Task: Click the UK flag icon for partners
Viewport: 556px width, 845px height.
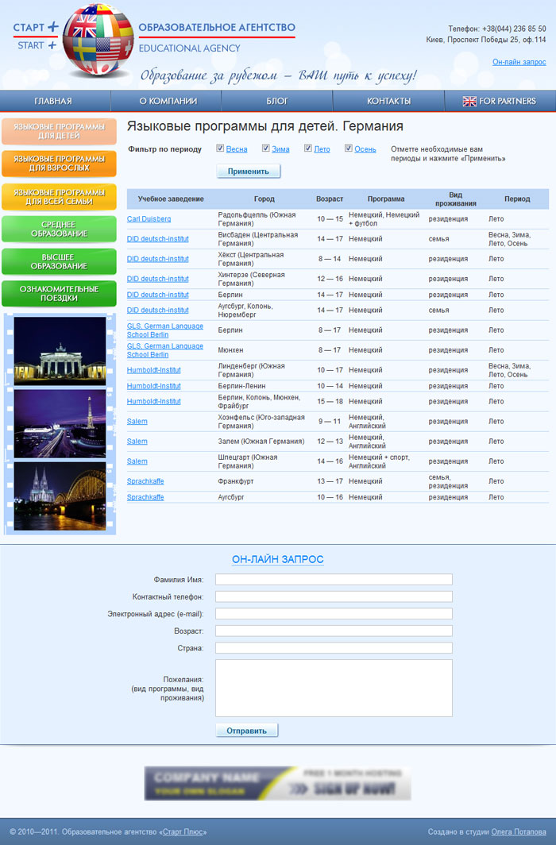Action: coord(469,102)
